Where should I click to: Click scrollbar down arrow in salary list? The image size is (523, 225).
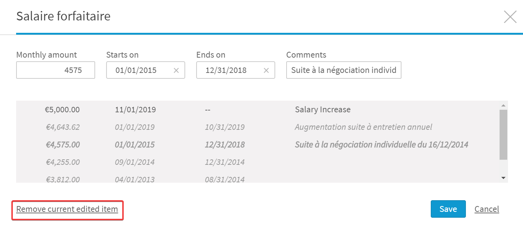[503, 178]
